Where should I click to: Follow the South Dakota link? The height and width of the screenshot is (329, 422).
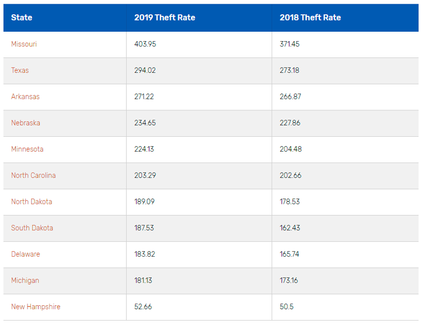pyautogui.click(x=32, y=228)
